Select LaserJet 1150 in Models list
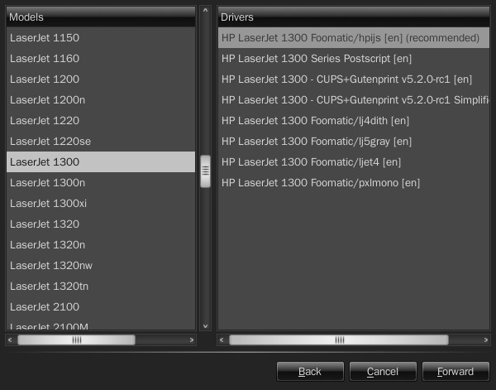Viewport: 496px width, 390px height. pyautogui.click(x=101, y=38)
